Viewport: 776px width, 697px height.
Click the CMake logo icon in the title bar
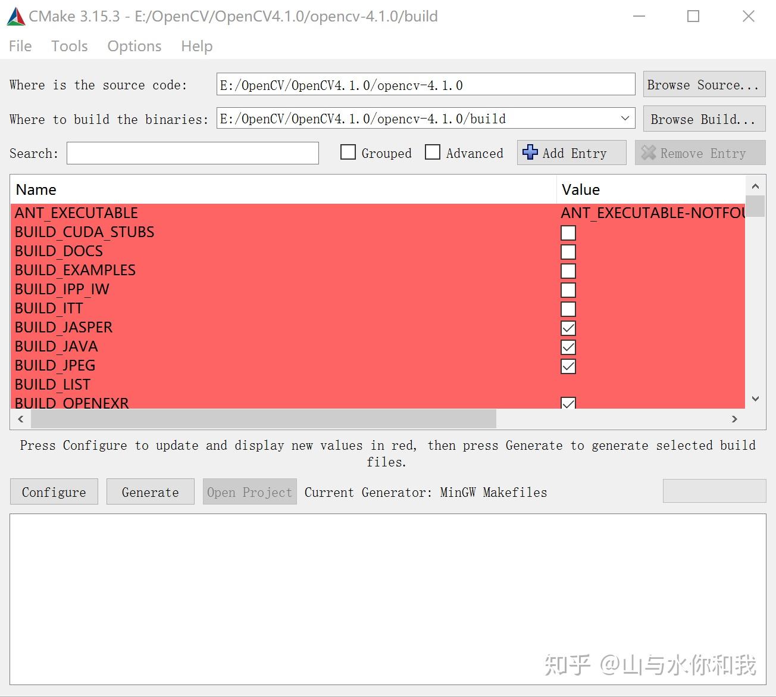[16, 16]
